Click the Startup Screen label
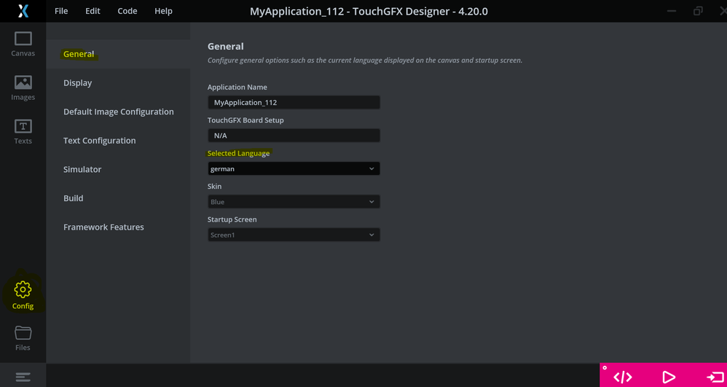 tap(232, 219)
